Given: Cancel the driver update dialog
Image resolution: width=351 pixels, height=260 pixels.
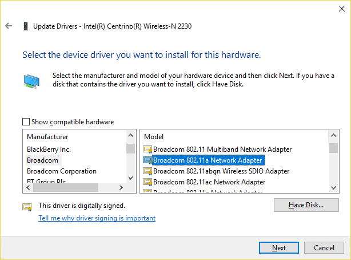Looking at the screenshot, I should click(x=324, y=247).
